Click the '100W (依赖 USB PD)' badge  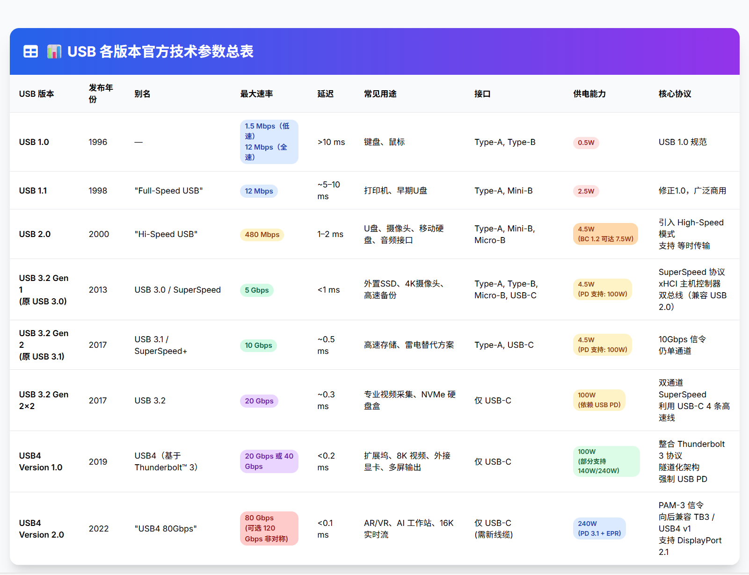point(599,400)
